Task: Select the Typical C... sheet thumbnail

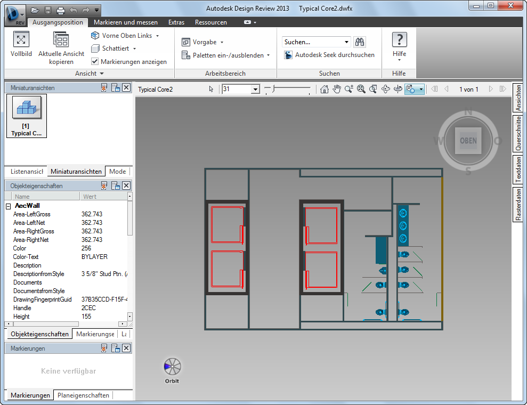Action: click(27, 116)
